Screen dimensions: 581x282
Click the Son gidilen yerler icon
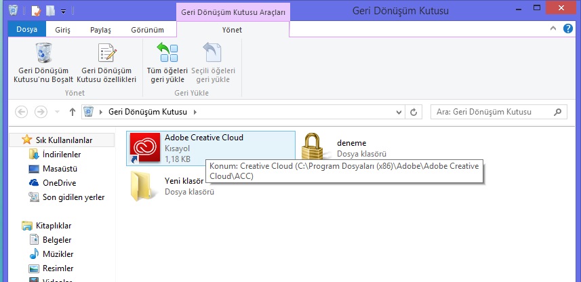tap(34, 197)
